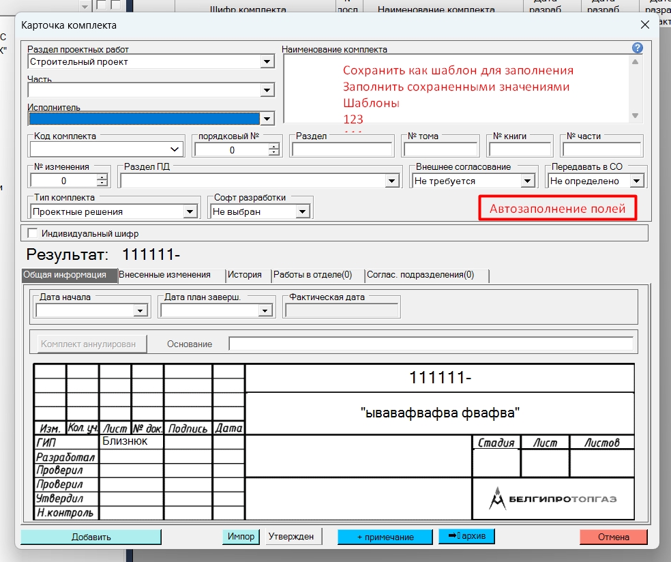
Task: Open the Тип комплекта dropdown
Action: 190,212
